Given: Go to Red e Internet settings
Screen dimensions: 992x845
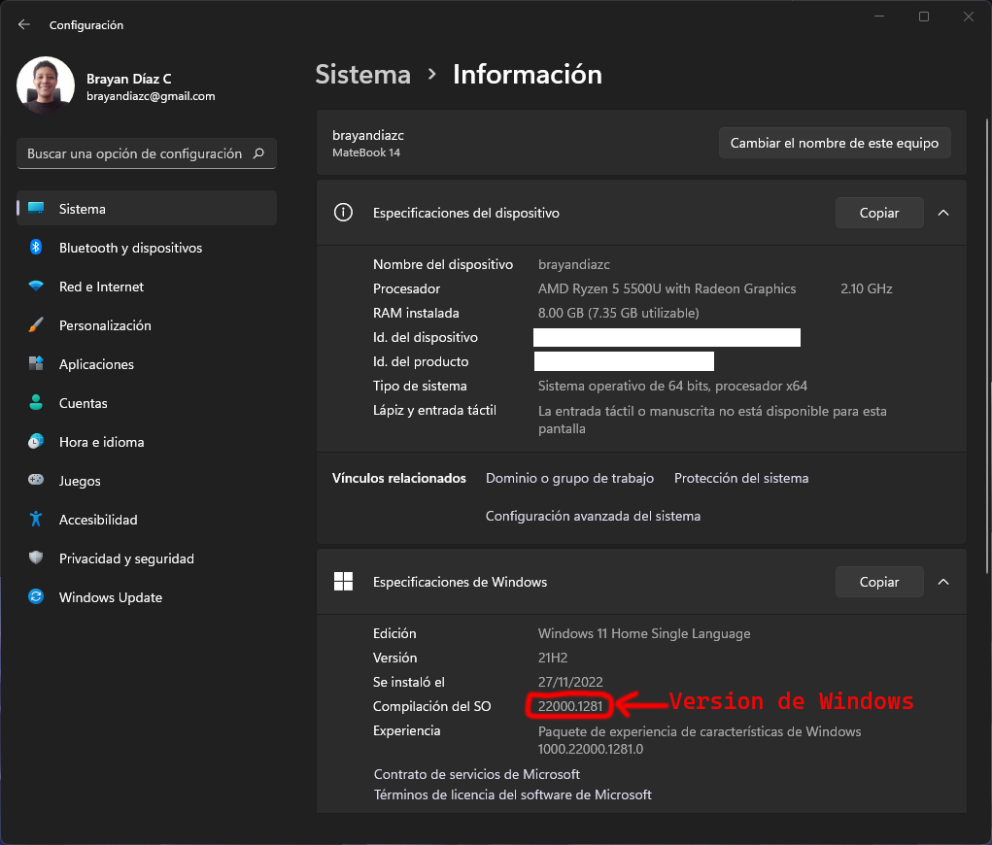Looking at the screenshot, I should point(146,286).
